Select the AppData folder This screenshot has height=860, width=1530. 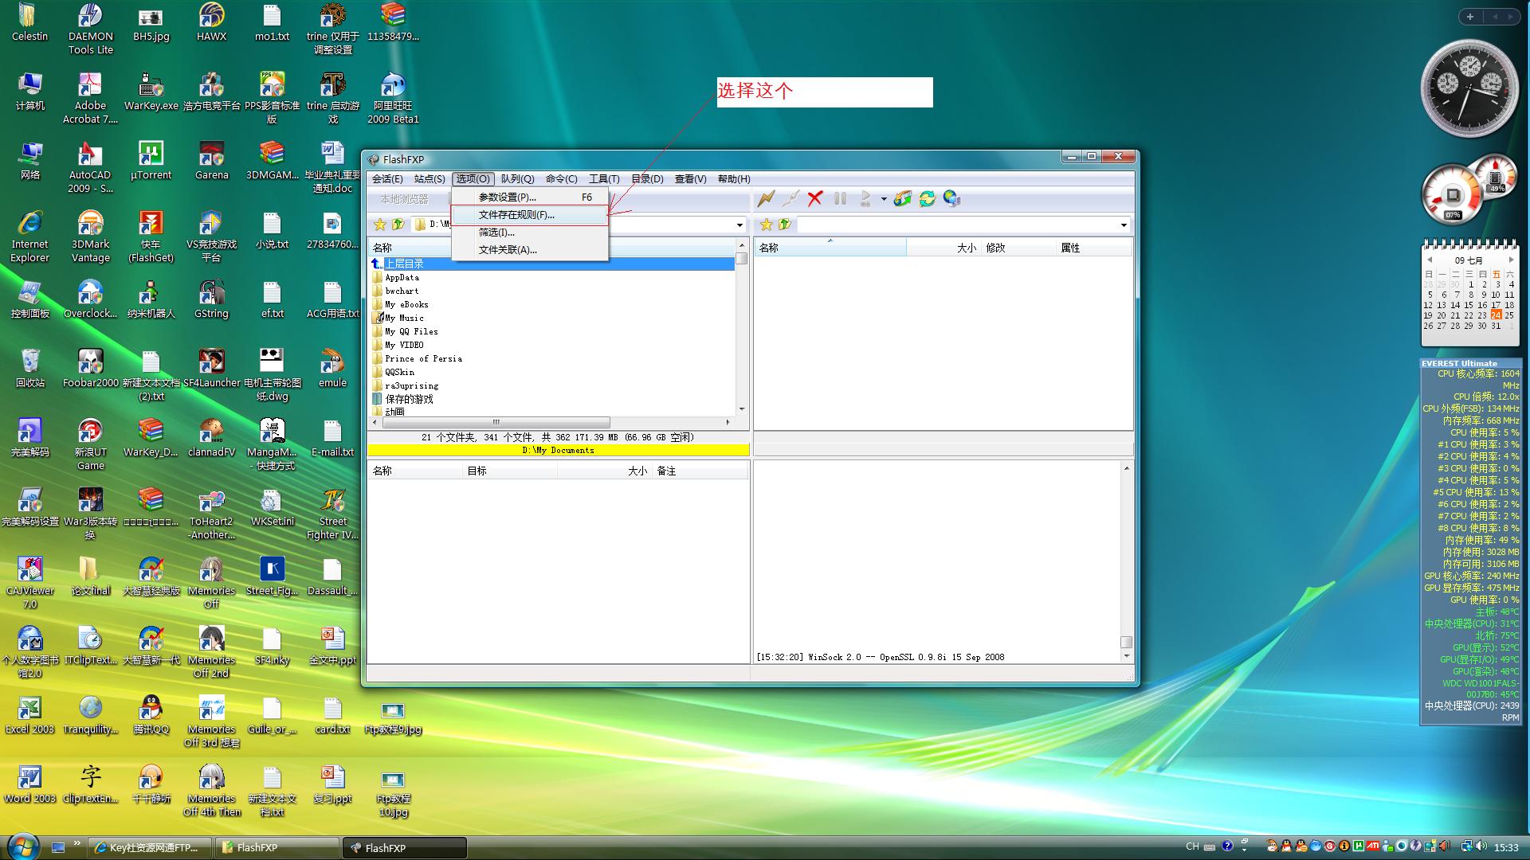pyautogui.click(x=402, y=278)
